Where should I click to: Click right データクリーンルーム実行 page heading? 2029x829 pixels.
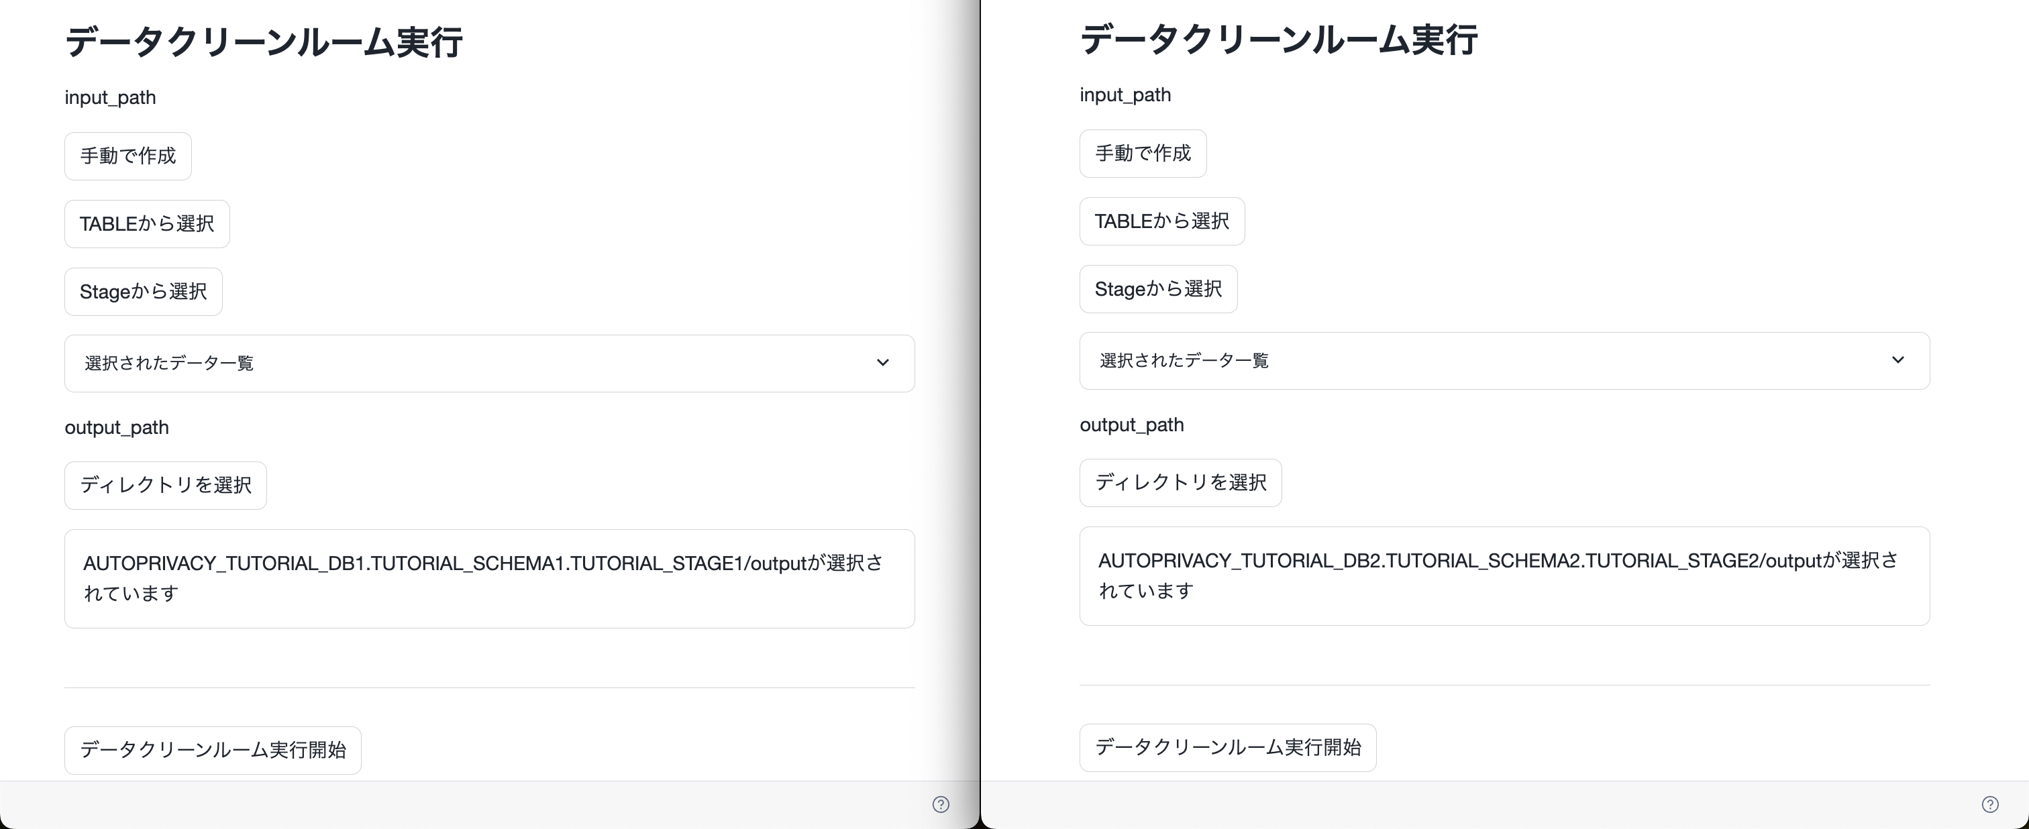coord(1278,40)
